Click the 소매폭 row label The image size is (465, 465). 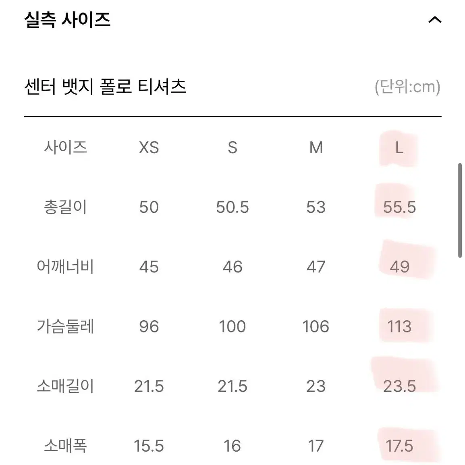65,446
